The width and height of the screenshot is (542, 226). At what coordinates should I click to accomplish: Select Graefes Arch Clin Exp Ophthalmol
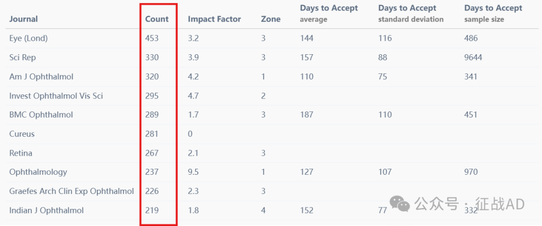coord(72,191)
